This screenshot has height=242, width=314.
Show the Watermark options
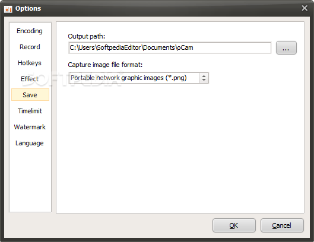pyautogui.click(x=30, y=127)
